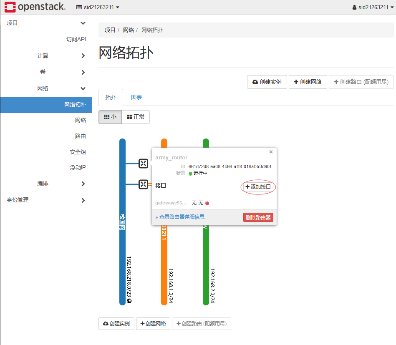Open the 浮动IP sidebar item
This screenshot has height=345, width=396.
(x=78, y=167)
